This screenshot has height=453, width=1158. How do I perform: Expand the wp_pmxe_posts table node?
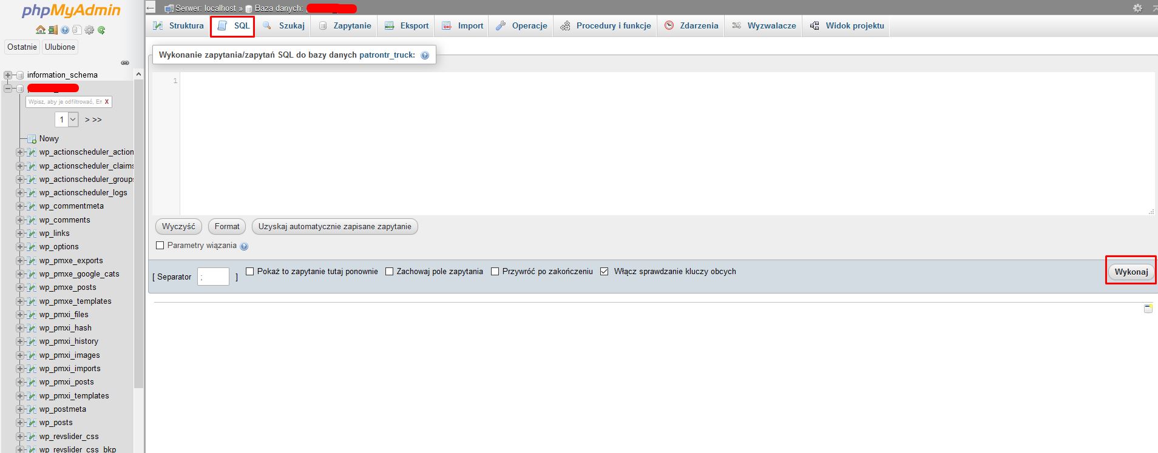coord(20,287)
